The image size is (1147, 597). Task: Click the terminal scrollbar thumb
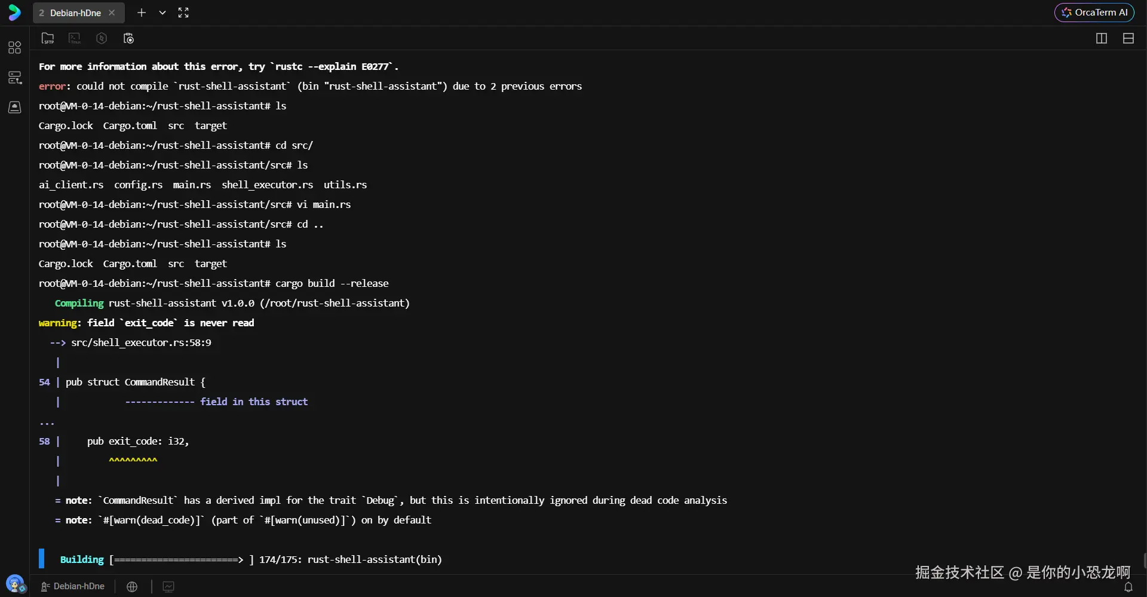pos(1145,561)
